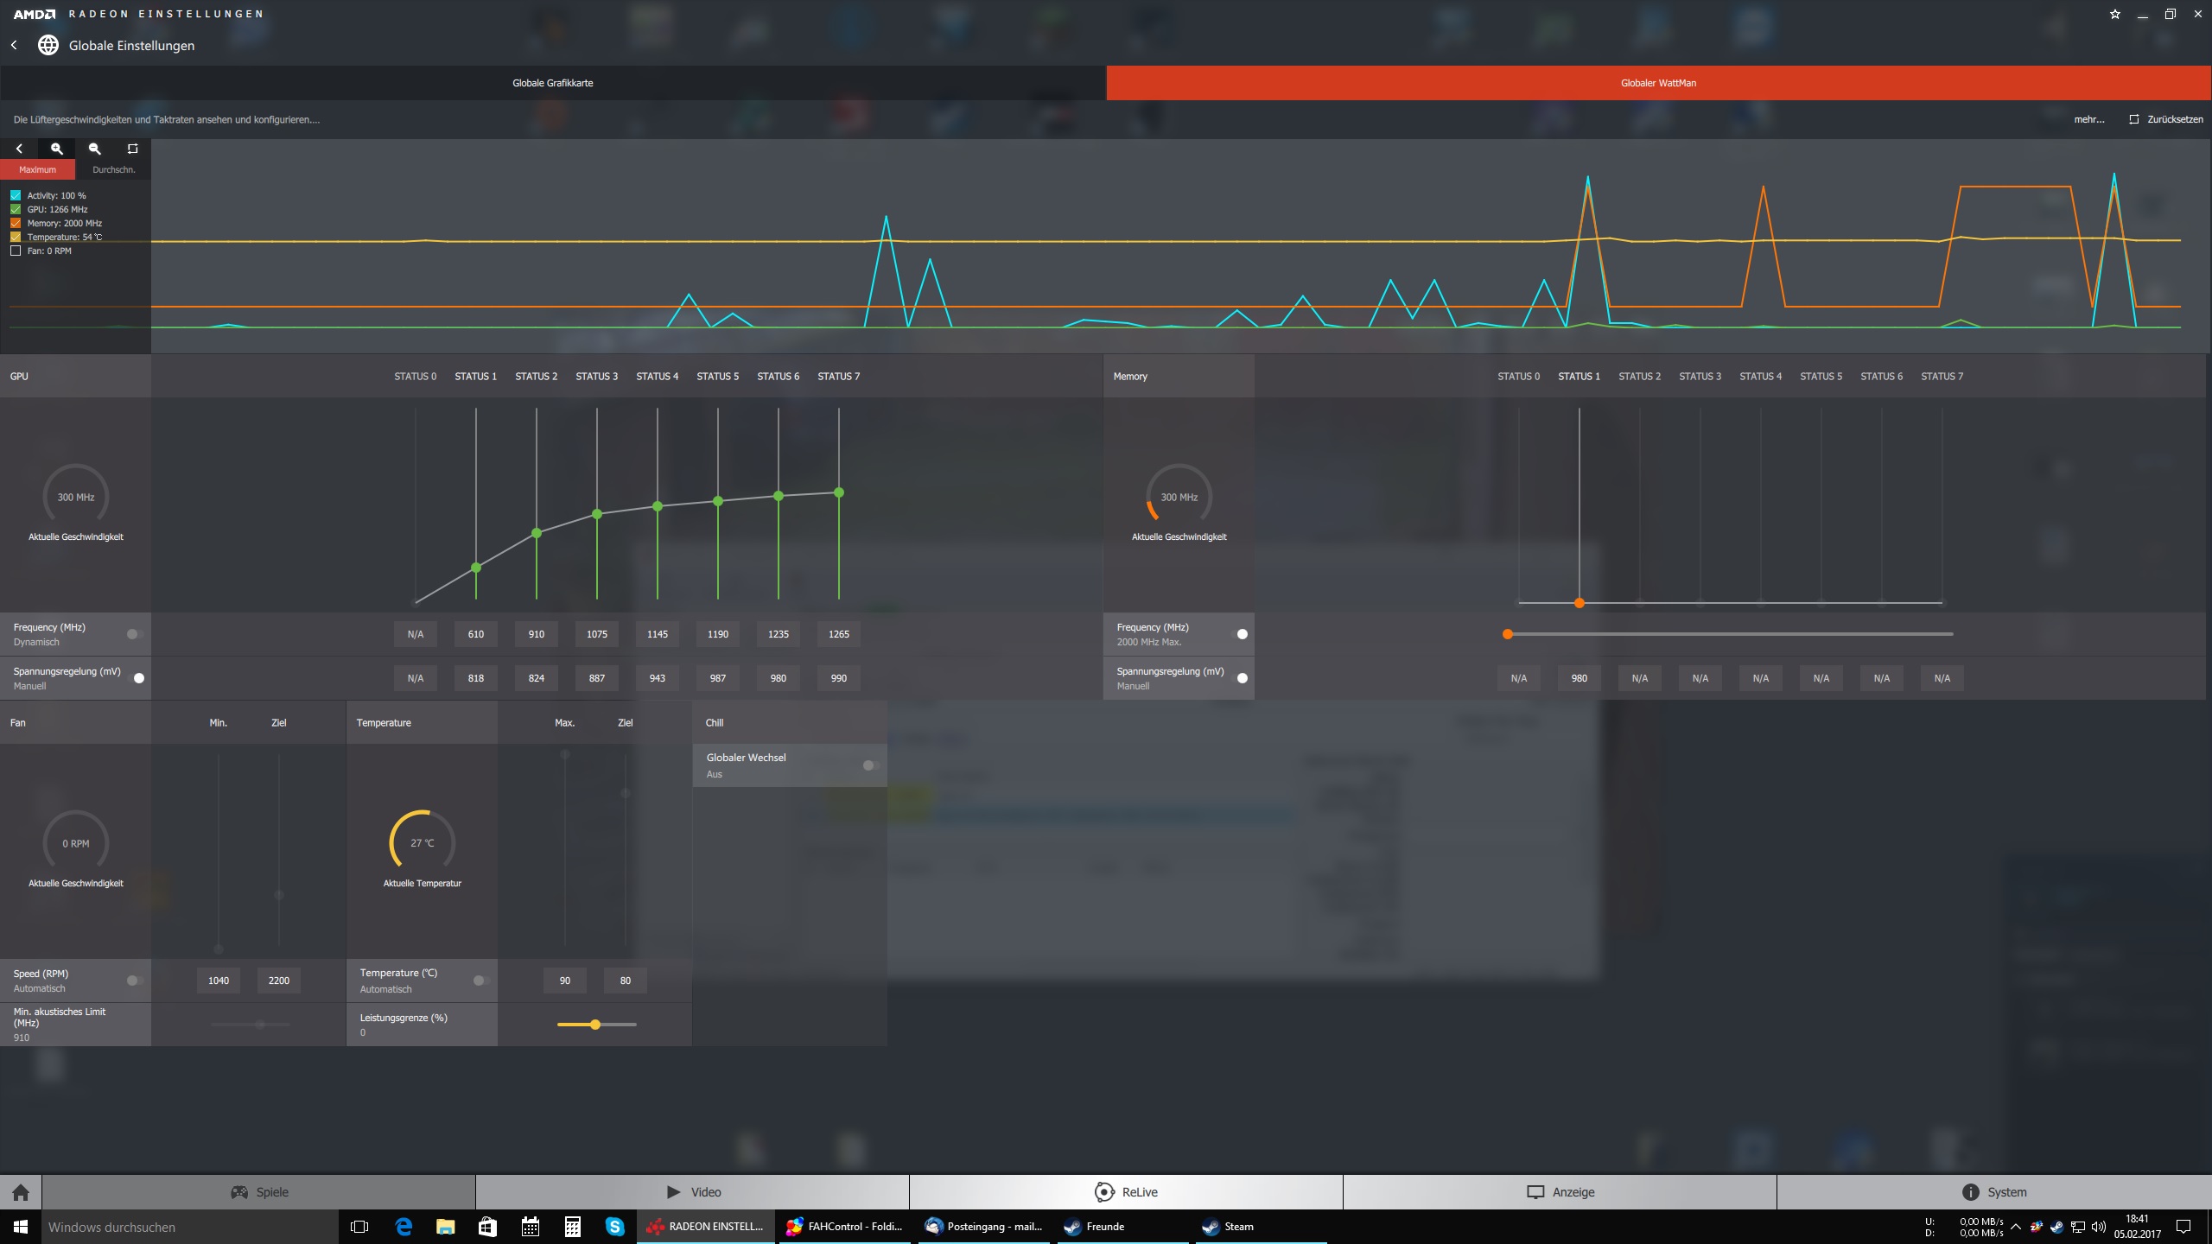Zoom out on the monitoring graph
The width and height of the screenshot is (2212, 1244).
[x=95, y=149]
